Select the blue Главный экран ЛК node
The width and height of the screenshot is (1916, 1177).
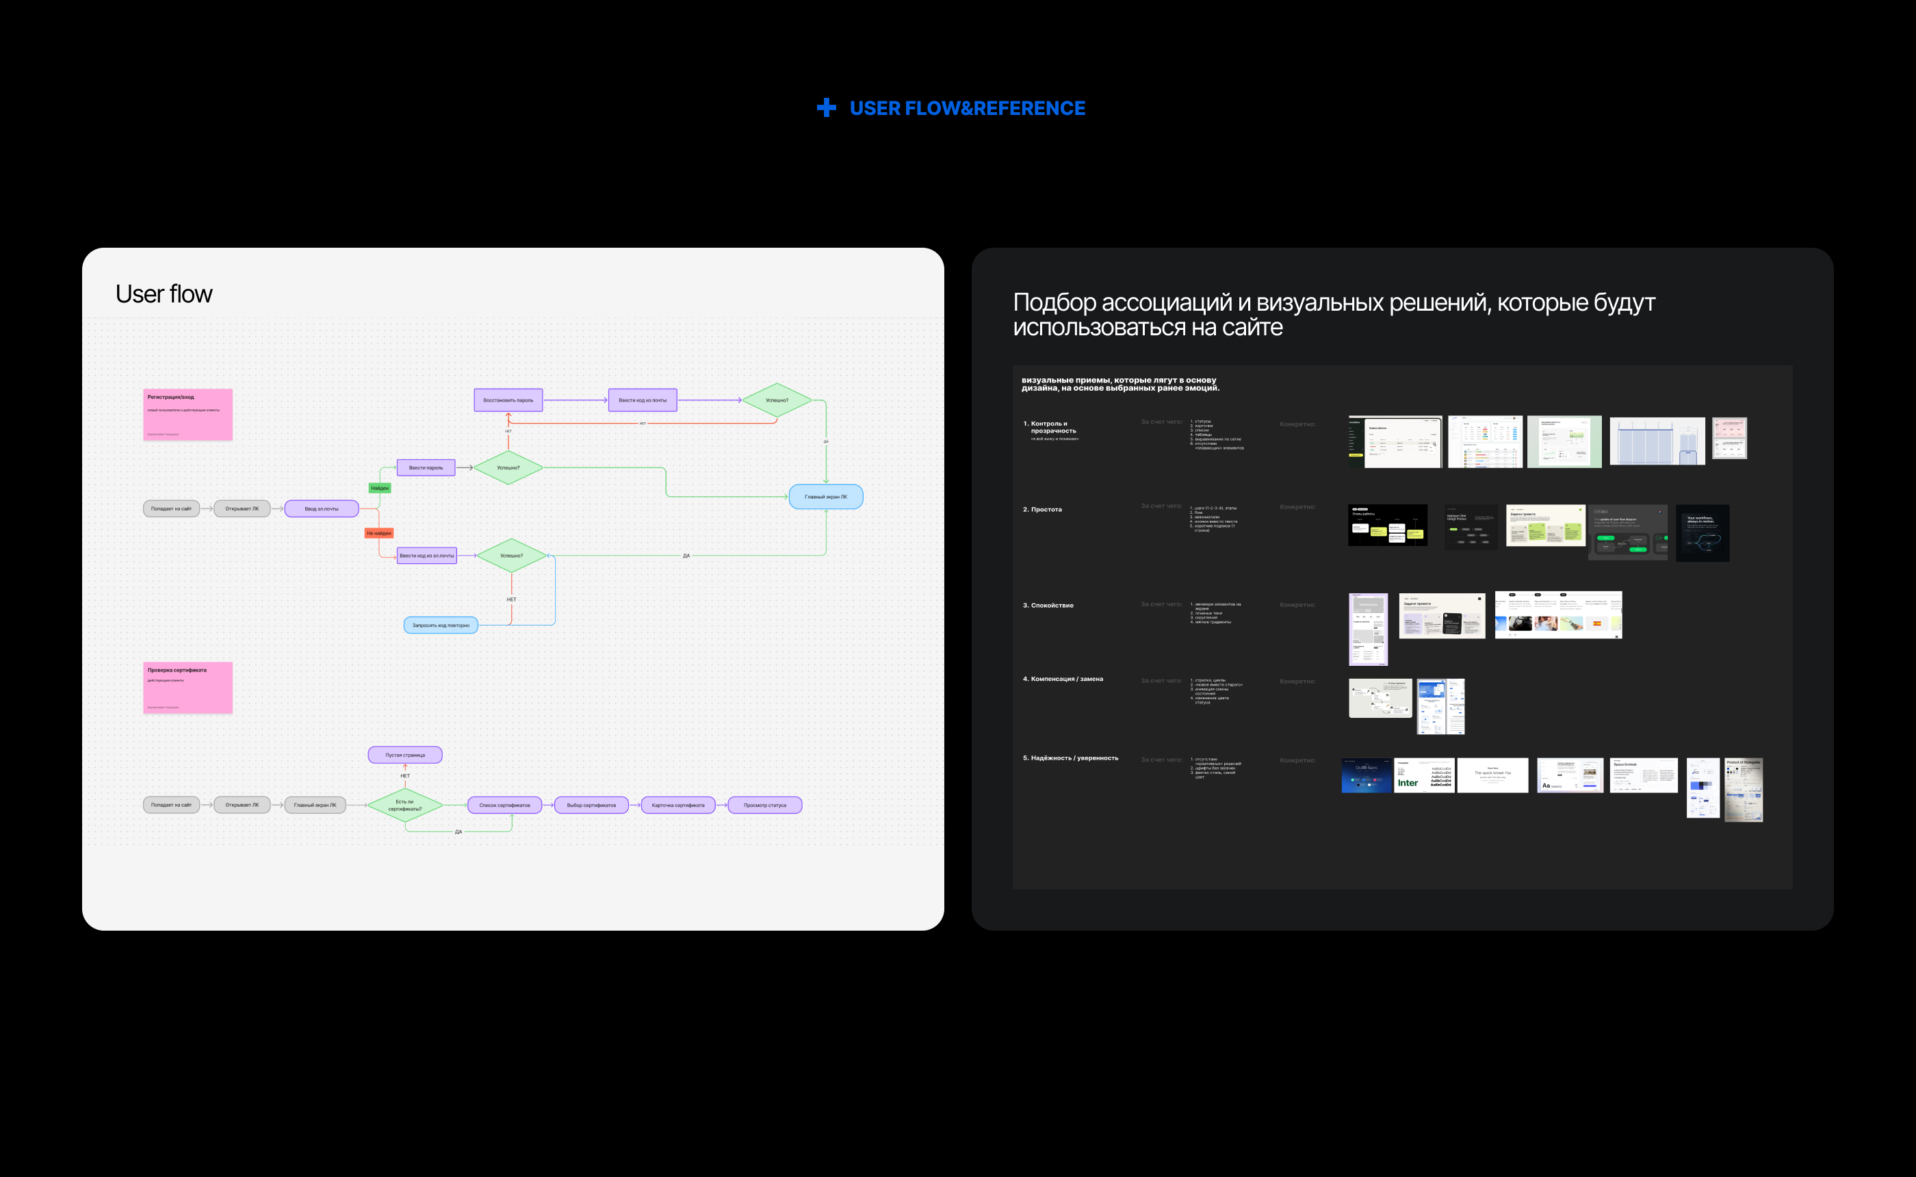click(826, 497)
